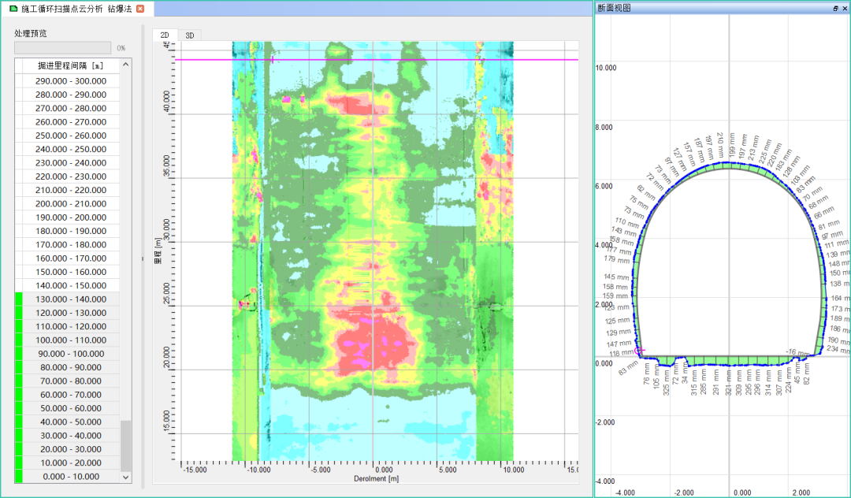Select row 220.000 - 230.000
The width and height of the screenshot is (851, 498).
71,177
